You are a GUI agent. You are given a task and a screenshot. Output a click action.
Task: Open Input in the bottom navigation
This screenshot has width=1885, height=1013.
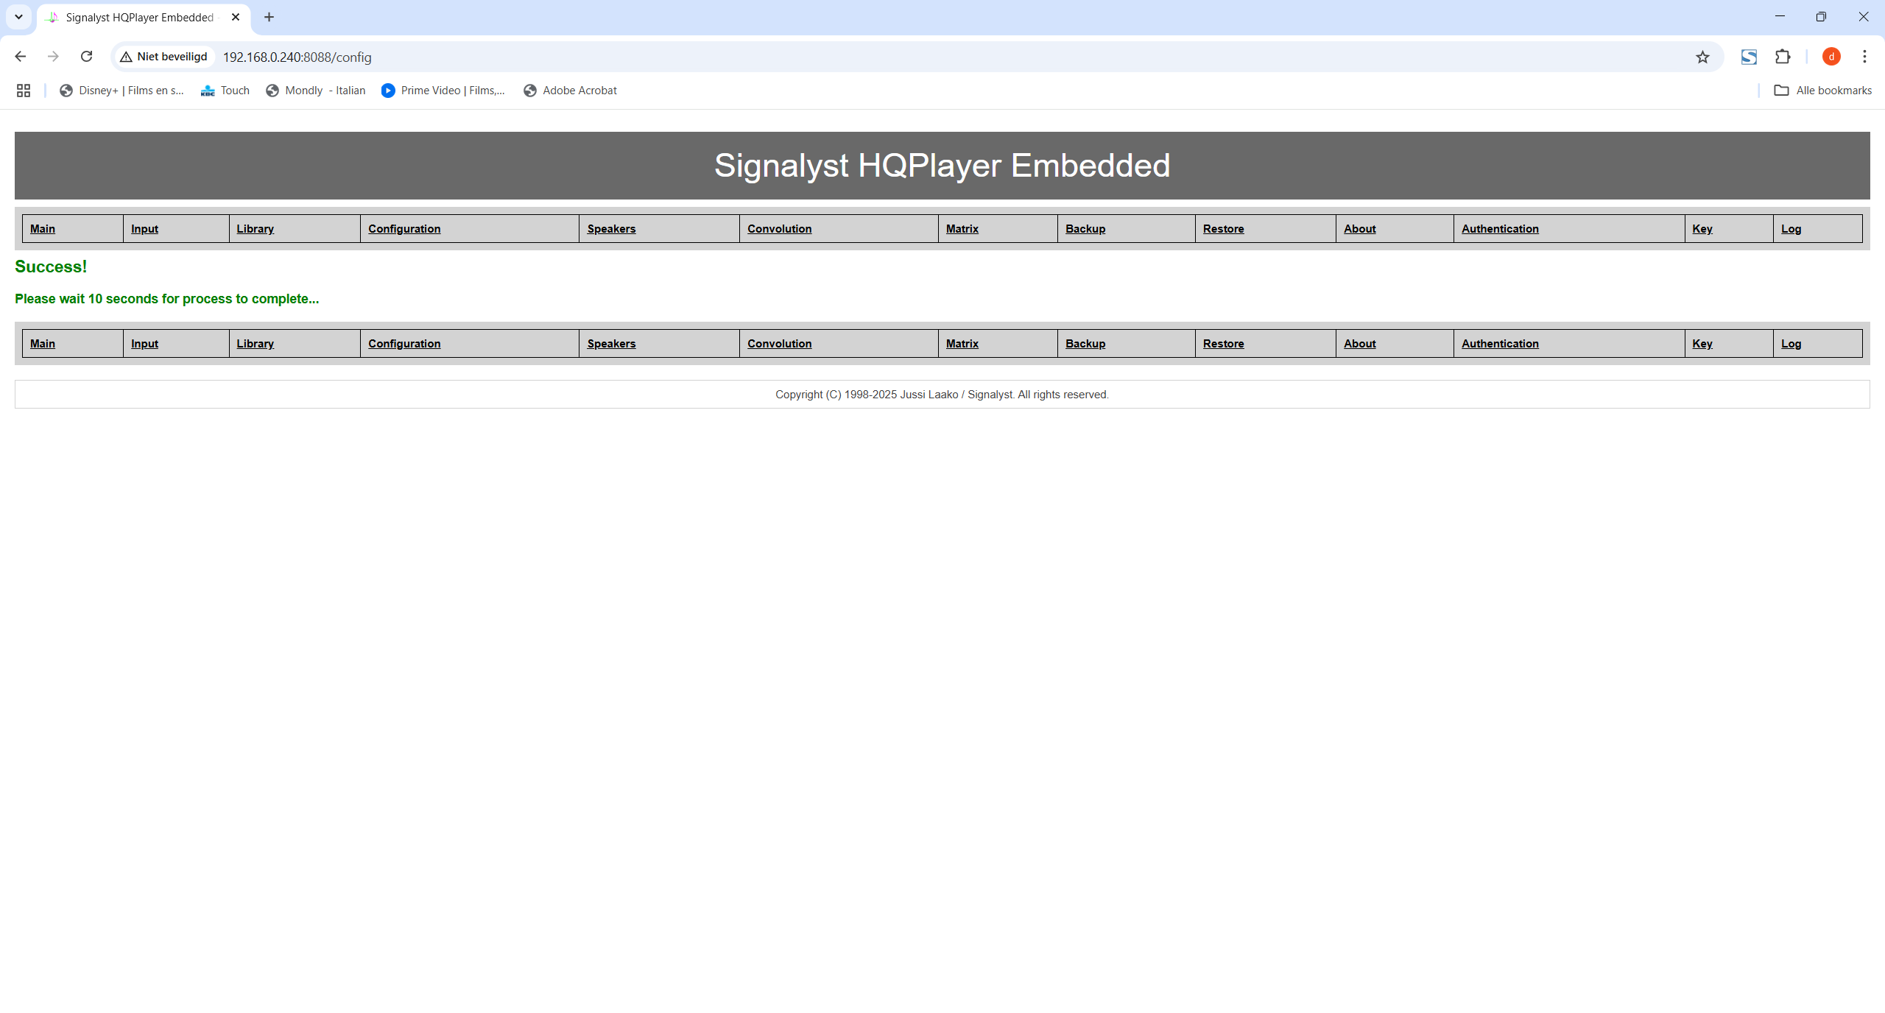[145, 344]
